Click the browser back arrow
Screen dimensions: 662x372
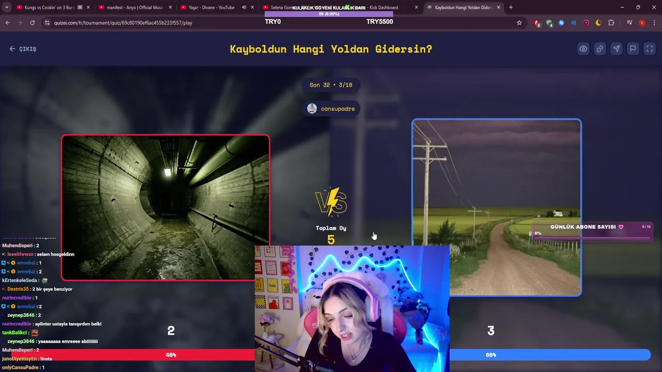[x=7, y=23]
